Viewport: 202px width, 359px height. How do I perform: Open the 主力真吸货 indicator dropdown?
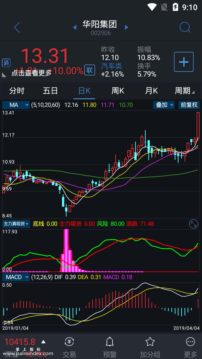coord(16,224)
